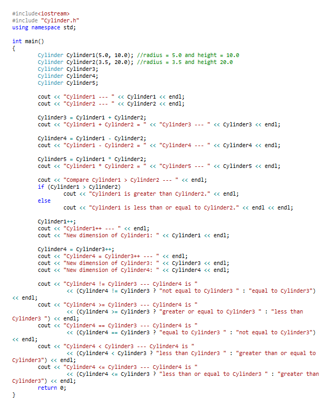Click cout line with "Cylinder1 * Cylinder2 = "
The image size is (335, 410).
(159, 166)
